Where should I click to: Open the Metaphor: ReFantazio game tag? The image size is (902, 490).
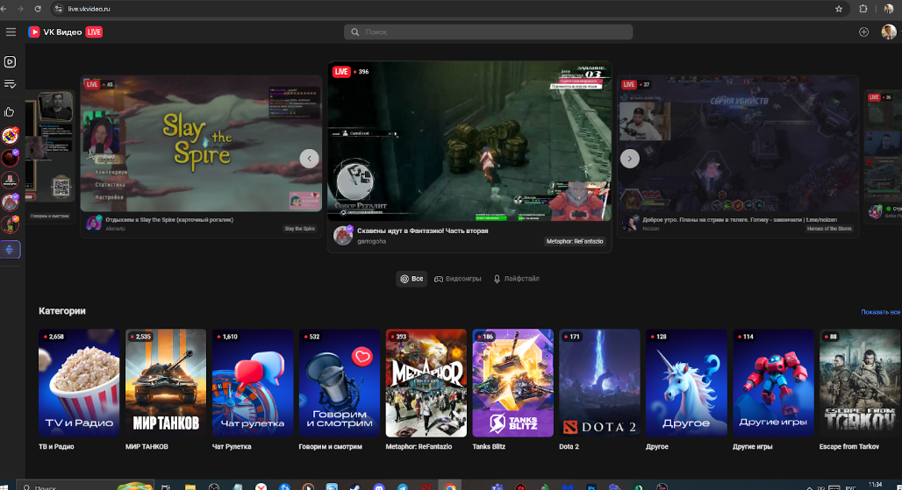point(575,241)
